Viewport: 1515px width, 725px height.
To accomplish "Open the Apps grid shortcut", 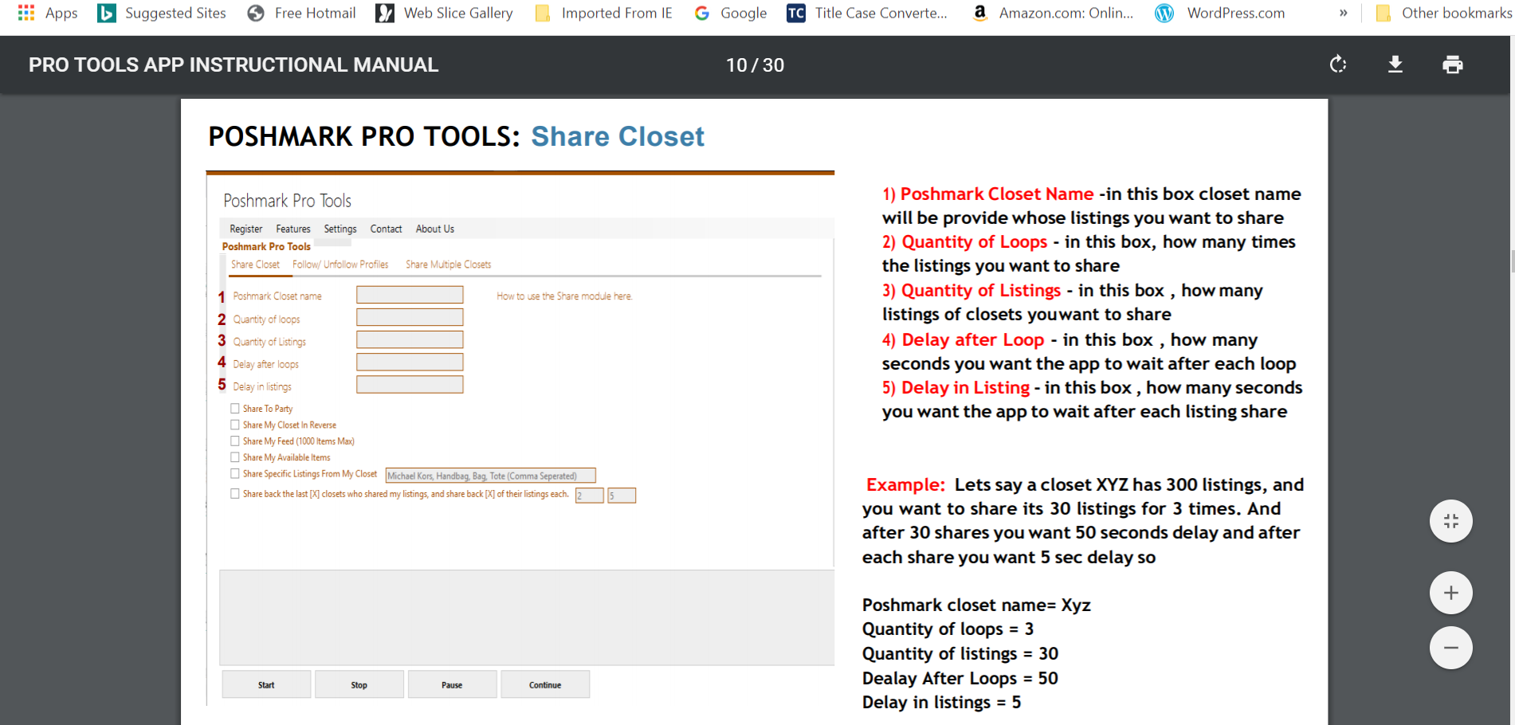I will coord(48,13).
